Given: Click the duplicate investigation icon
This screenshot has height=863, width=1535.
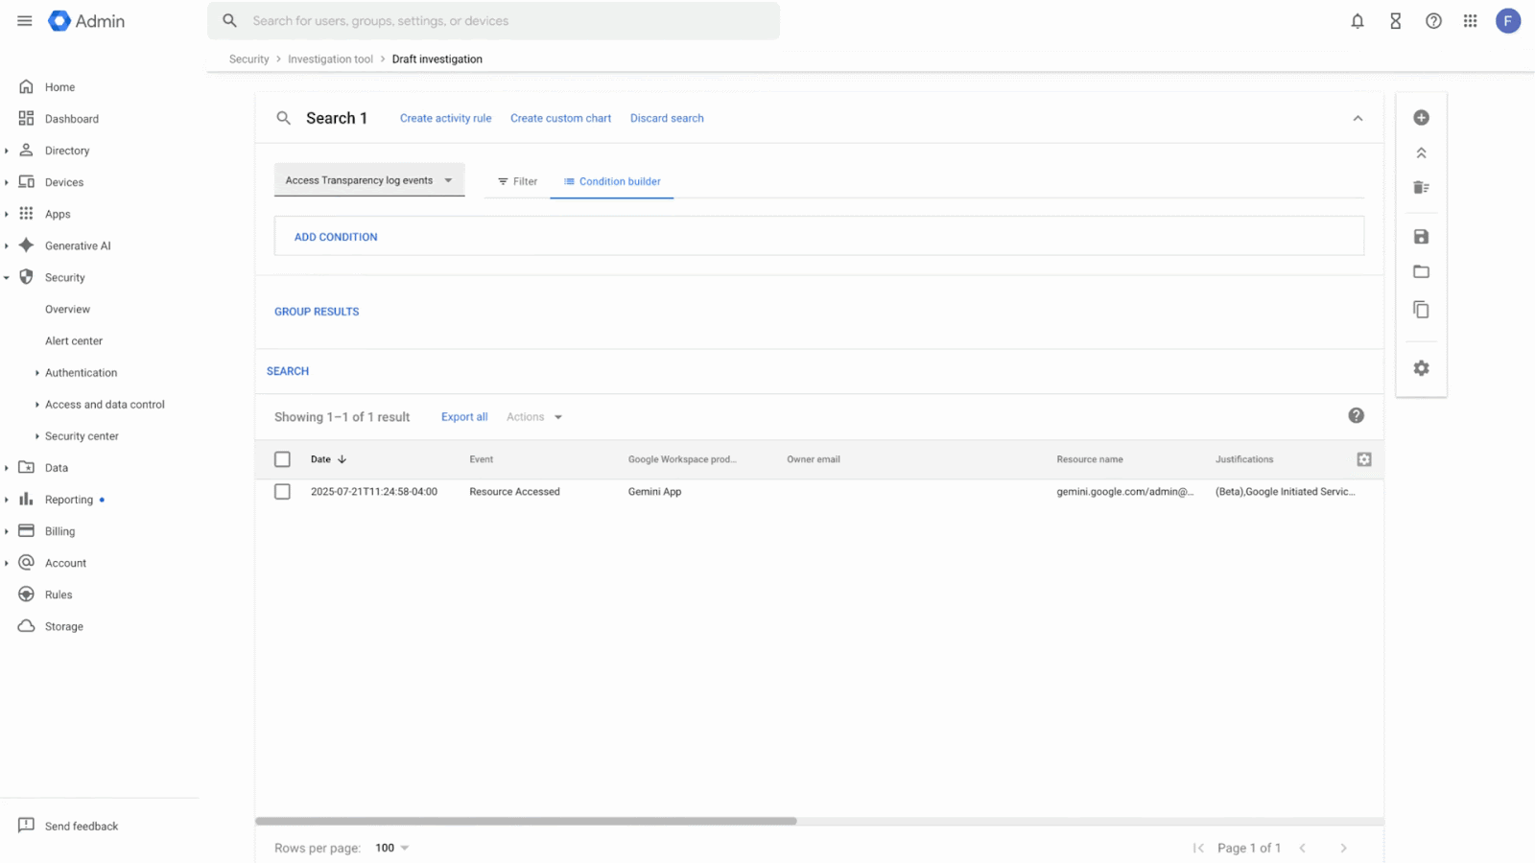Looking at the screenshot, I should pos(1421,310).
